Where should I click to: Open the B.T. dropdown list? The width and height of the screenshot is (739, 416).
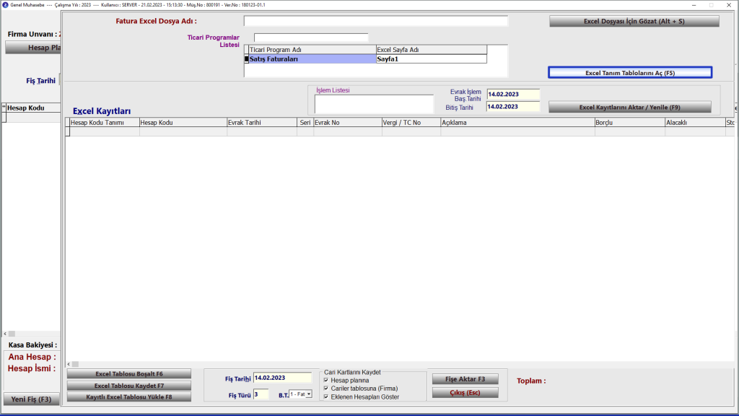pos(309,394)
